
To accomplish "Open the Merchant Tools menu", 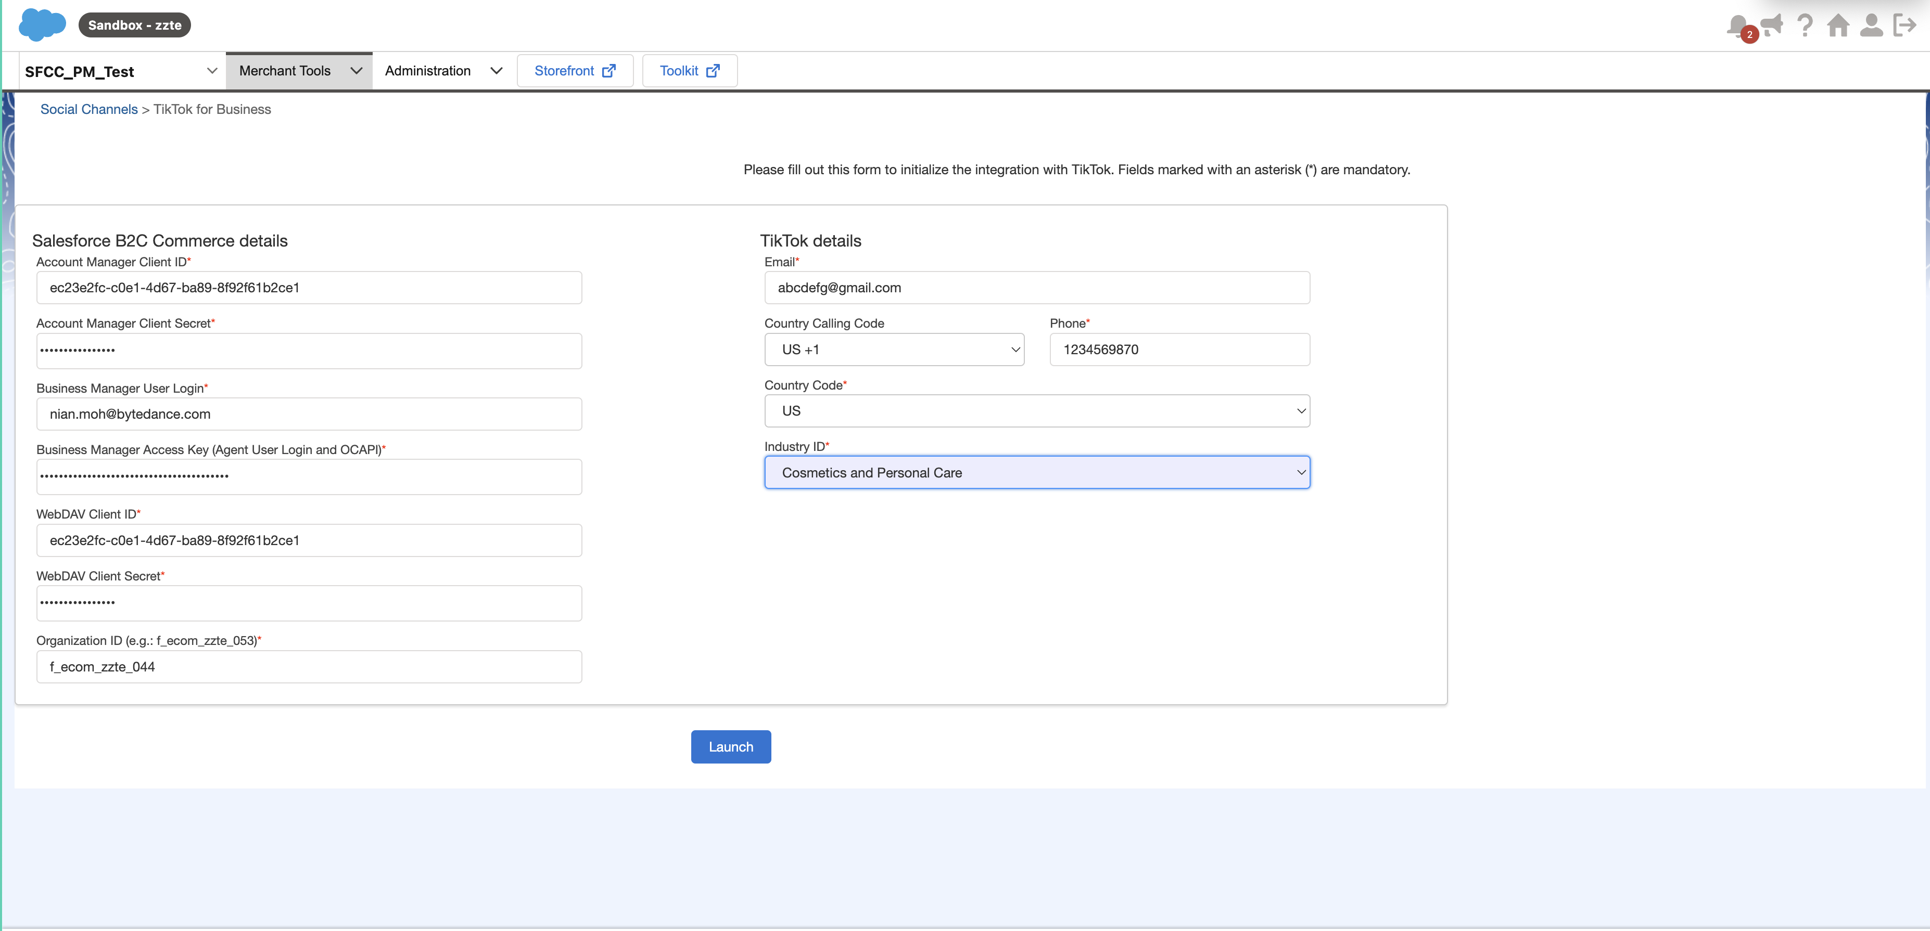I will coord(299,70).
